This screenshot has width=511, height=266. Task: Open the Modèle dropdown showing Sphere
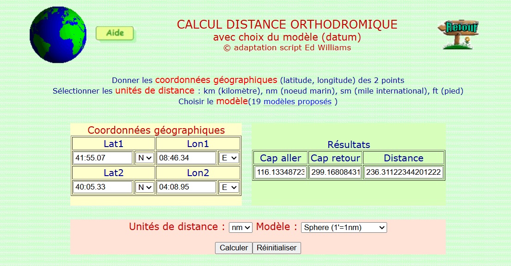point(344,227)
